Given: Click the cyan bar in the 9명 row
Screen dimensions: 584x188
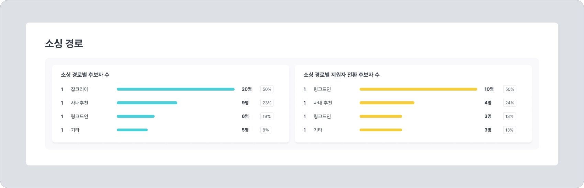Looking at the screenshot, I should (147, 103).
